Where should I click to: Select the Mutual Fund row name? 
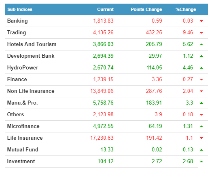(x=23, y=149)
